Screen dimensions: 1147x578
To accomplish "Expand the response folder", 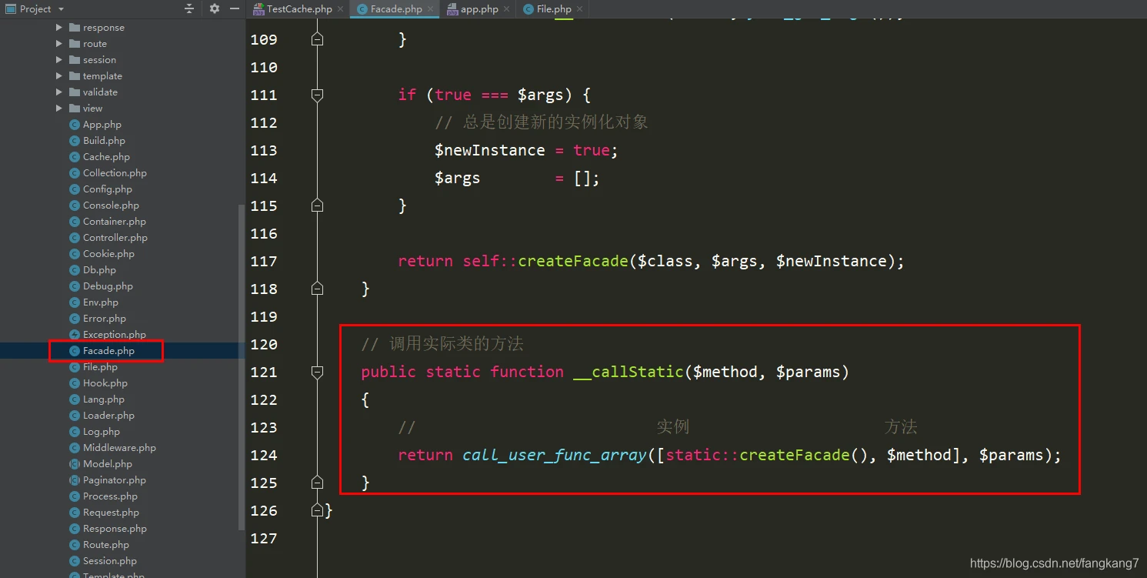I will point(59,28).
